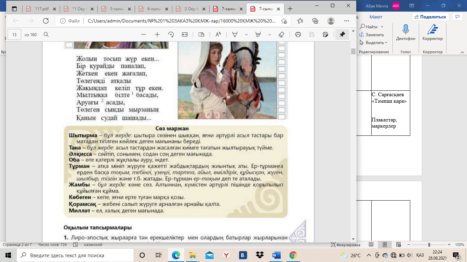Click the file path address bar

[181, 21]
